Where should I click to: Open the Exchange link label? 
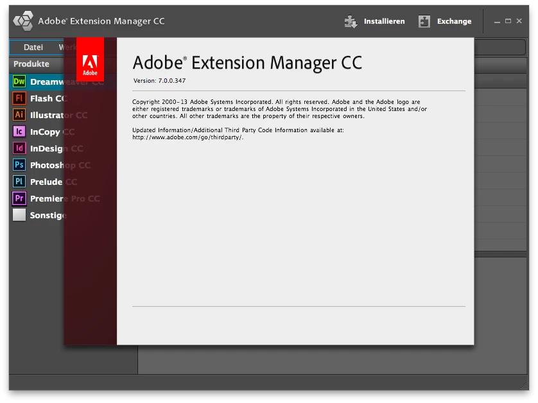tap(454, 21)
